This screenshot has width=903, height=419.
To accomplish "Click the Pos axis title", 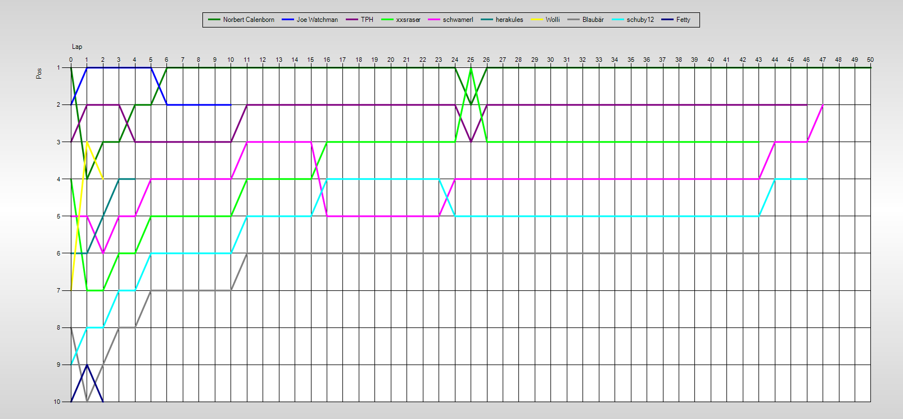I will pos(39,74).
